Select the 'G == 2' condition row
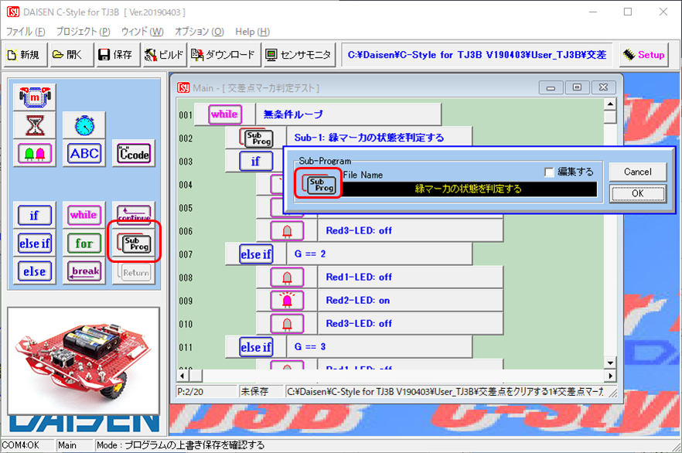This screenshot has height=453, width=682. pos(379,254)
